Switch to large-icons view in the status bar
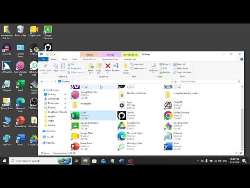This screenshot has width=250, height=188. pos(241,153)
